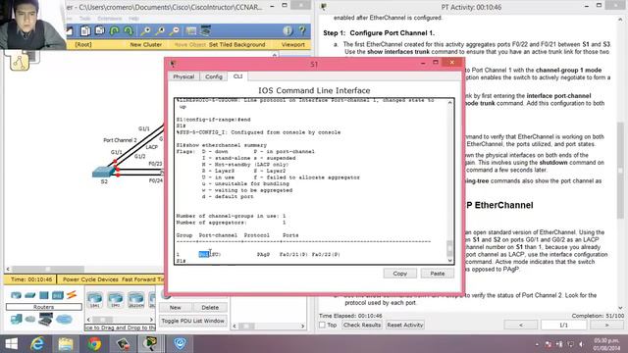Click Reset Activity button
The height and width of the screenshot is (353, 628).
click(405, 325)
